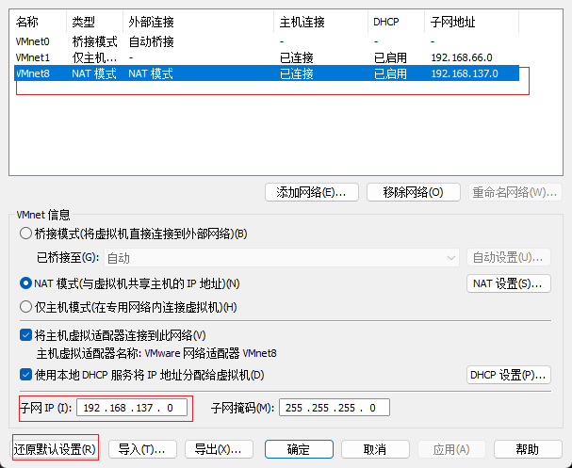Click 还原默认设置(R) button
The width and height of the screenshot is (572, 468).
pyautogui.click(x=55, y=449)
